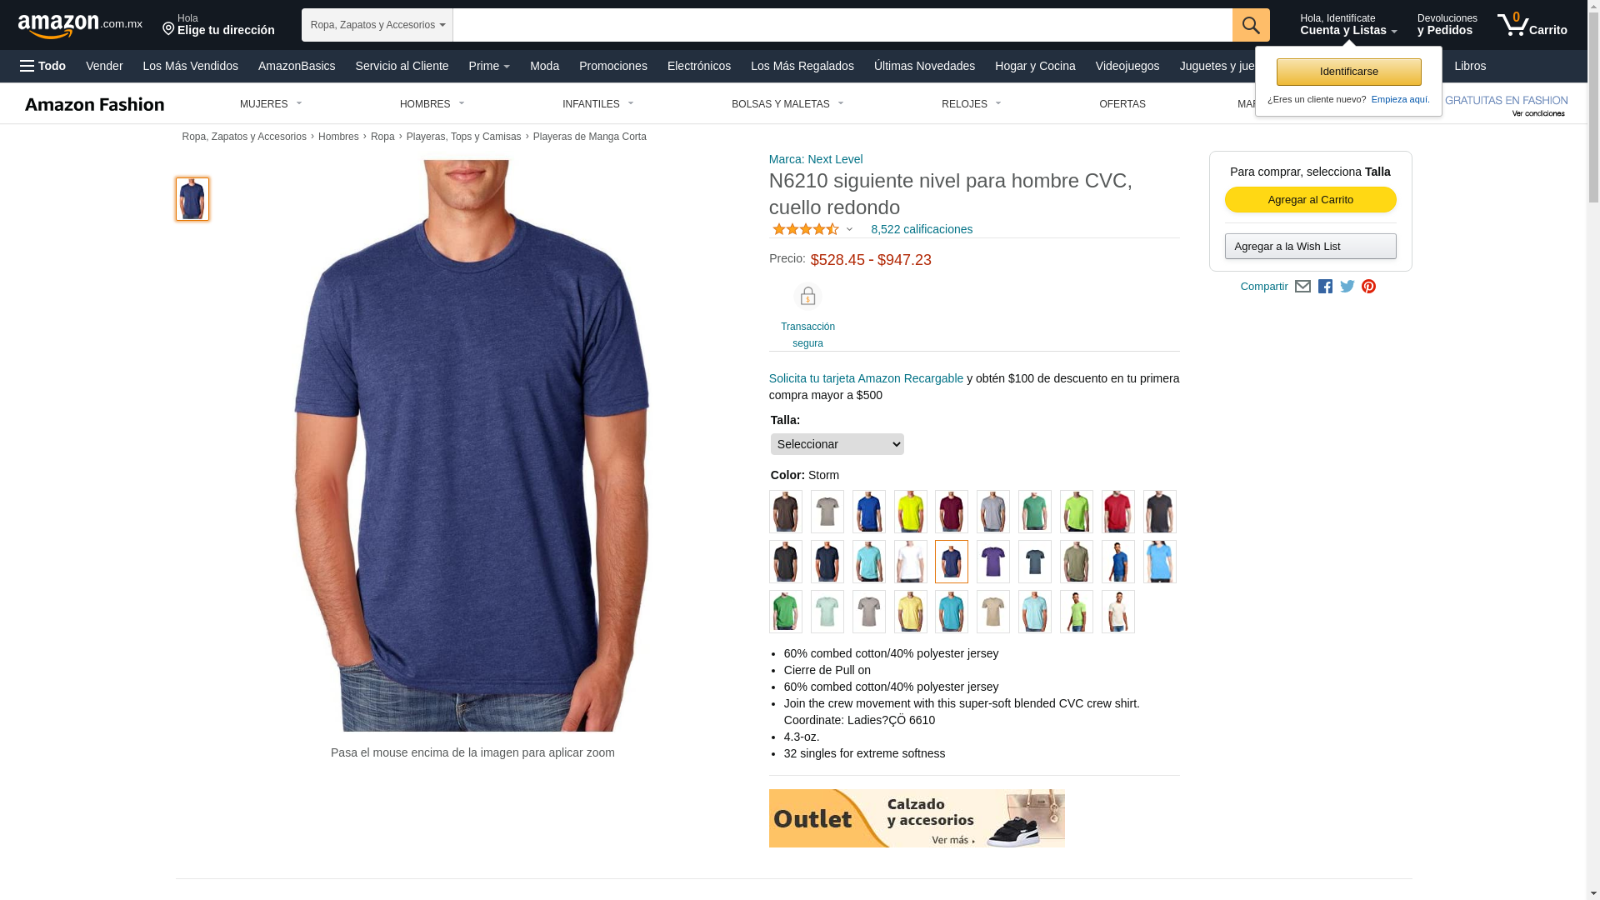Image resolution: width=1600 pixels, height=900 pixels.
Task: Expand the star ratings breakdown arrow
Action: tap(849, 229)
